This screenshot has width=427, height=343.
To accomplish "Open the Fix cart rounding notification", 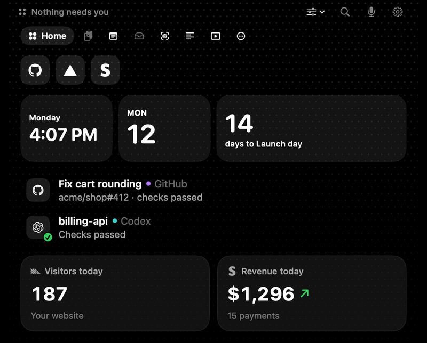I will coord(213,190).
